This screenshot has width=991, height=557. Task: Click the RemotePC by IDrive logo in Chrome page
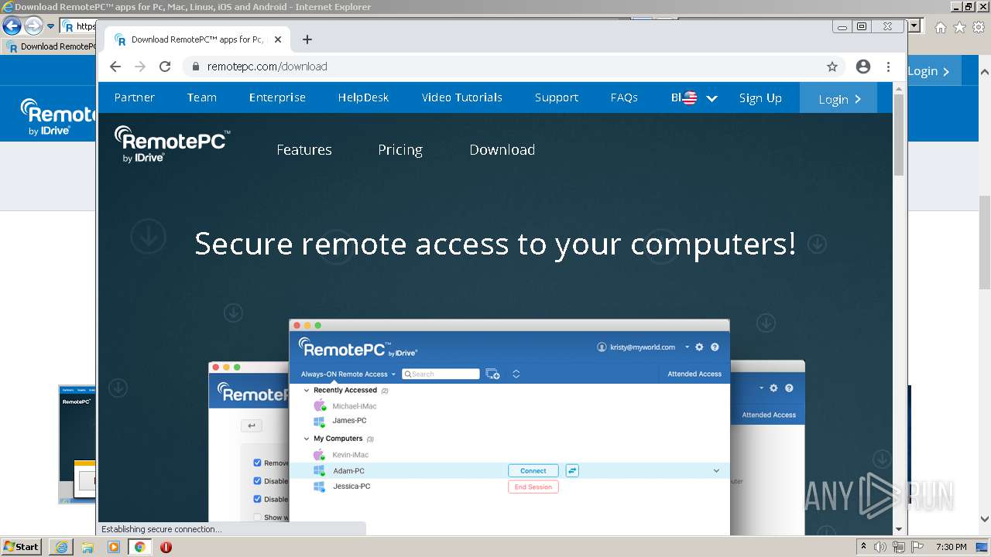coord(172,145)
